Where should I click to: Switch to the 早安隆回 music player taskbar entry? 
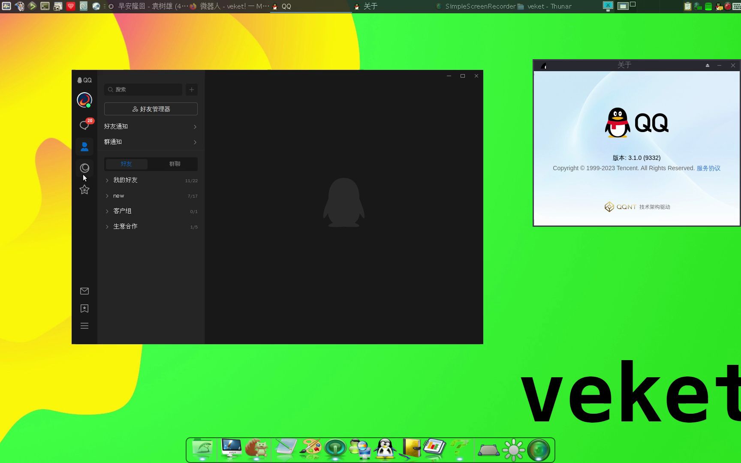(x=148, y=6)
